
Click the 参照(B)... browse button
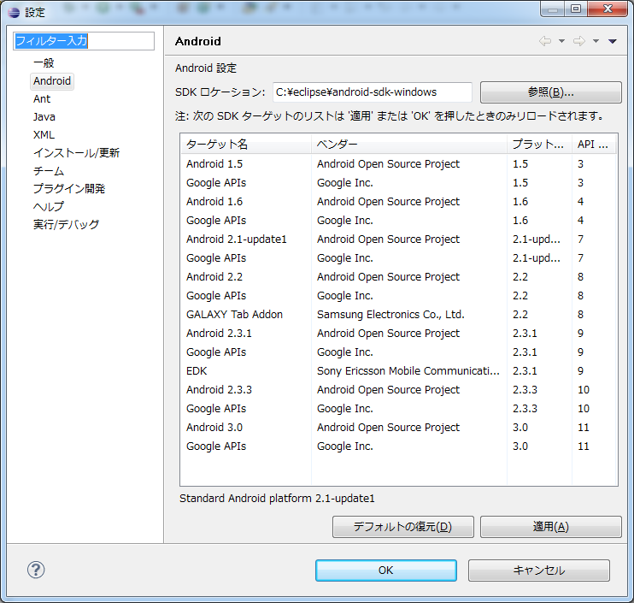click(551, 92)
